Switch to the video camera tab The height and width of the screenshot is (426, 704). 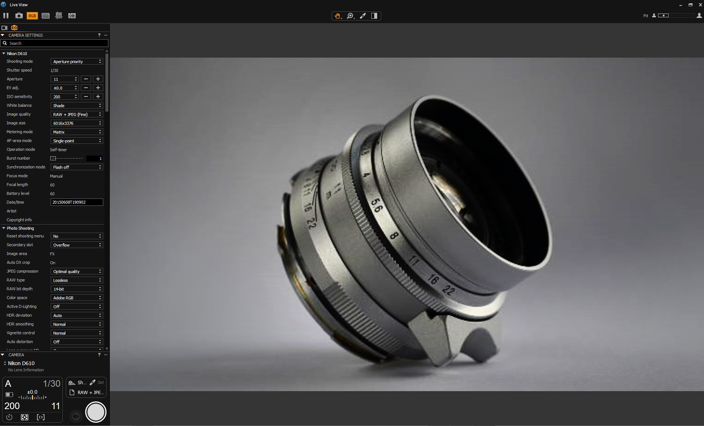(5, 28)
